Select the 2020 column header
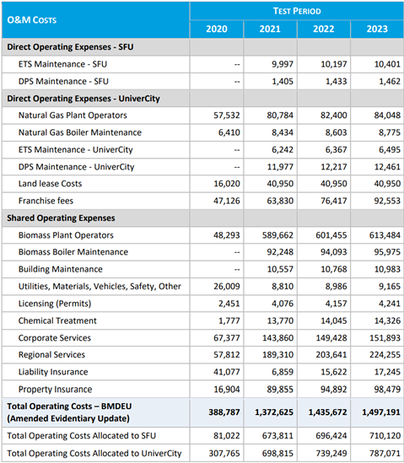404x463 pixels. click(217, 29)
